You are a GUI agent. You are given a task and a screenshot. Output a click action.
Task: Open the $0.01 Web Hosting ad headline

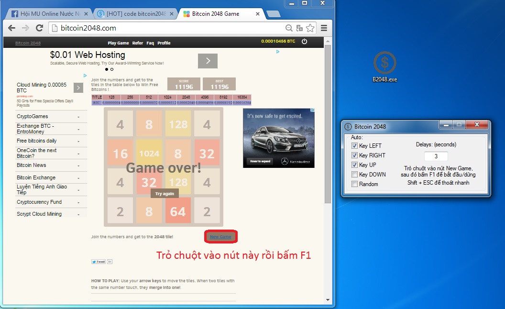88,55
